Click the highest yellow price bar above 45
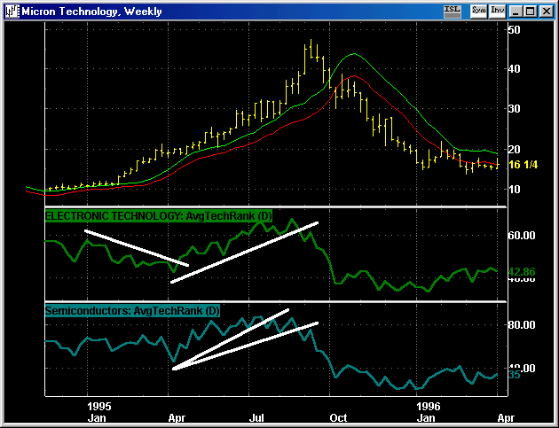The width and height of the screenshot is (559, 428). click(x=311, y=49)
